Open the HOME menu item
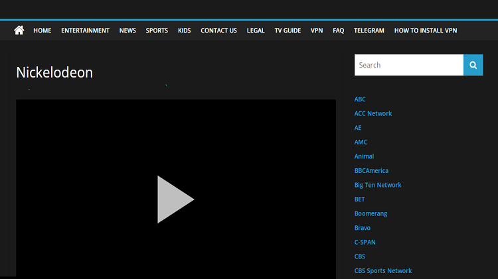The height and width of the screenshot is (279, 498). (42, 30)
